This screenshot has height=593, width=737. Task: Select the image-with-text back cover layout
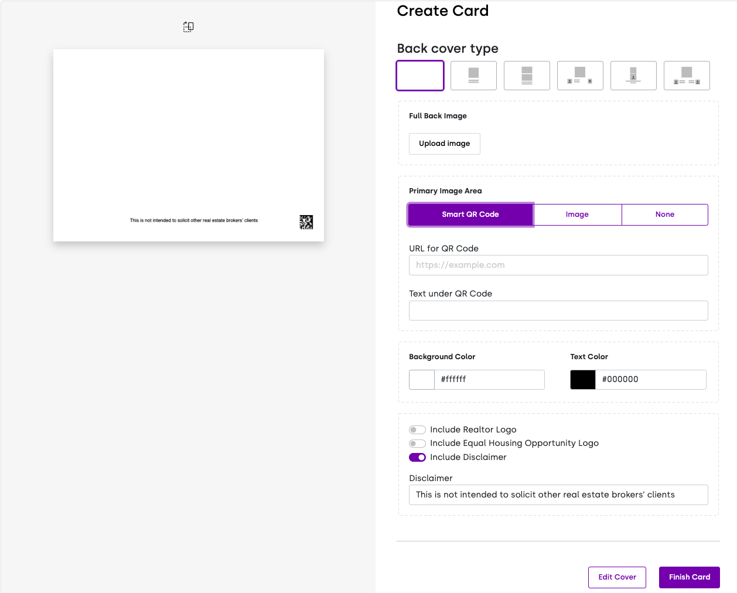[x=473, y=76]
